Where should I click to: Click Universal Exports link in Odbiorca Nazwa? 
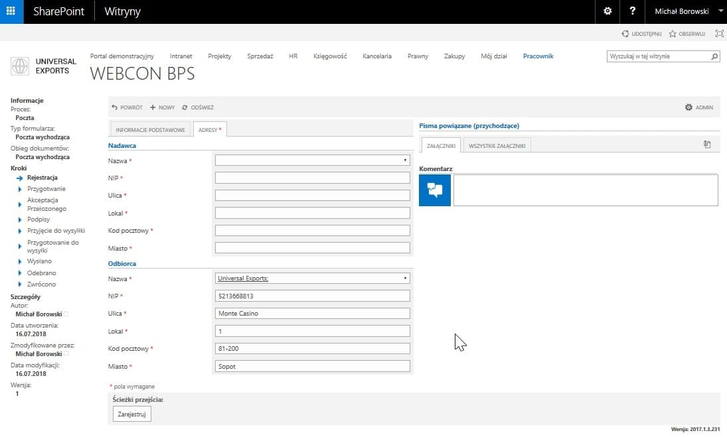(x=243, y=279)
